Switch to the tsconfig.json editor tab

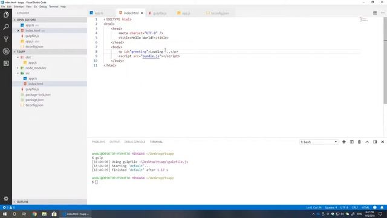click(x=219, y=13)
